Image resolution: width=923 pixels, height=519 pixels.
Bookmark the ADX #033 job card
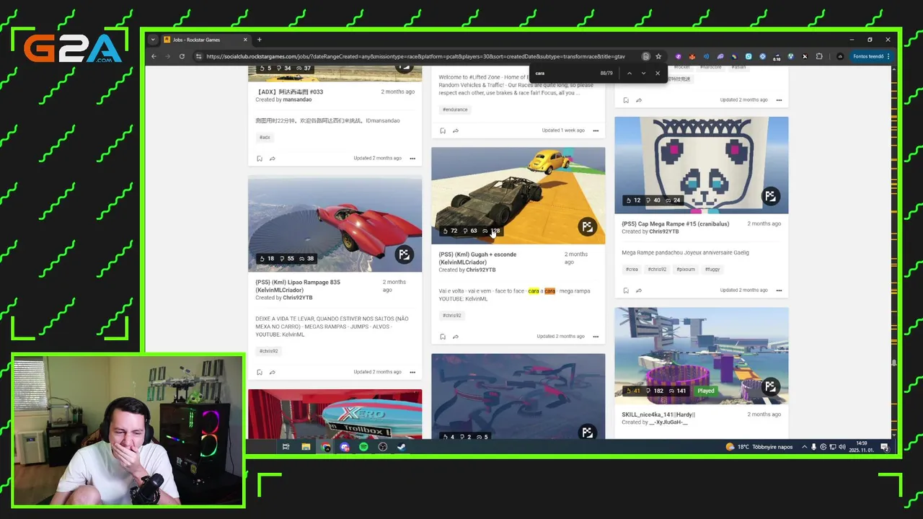click(x=260, y=159)
